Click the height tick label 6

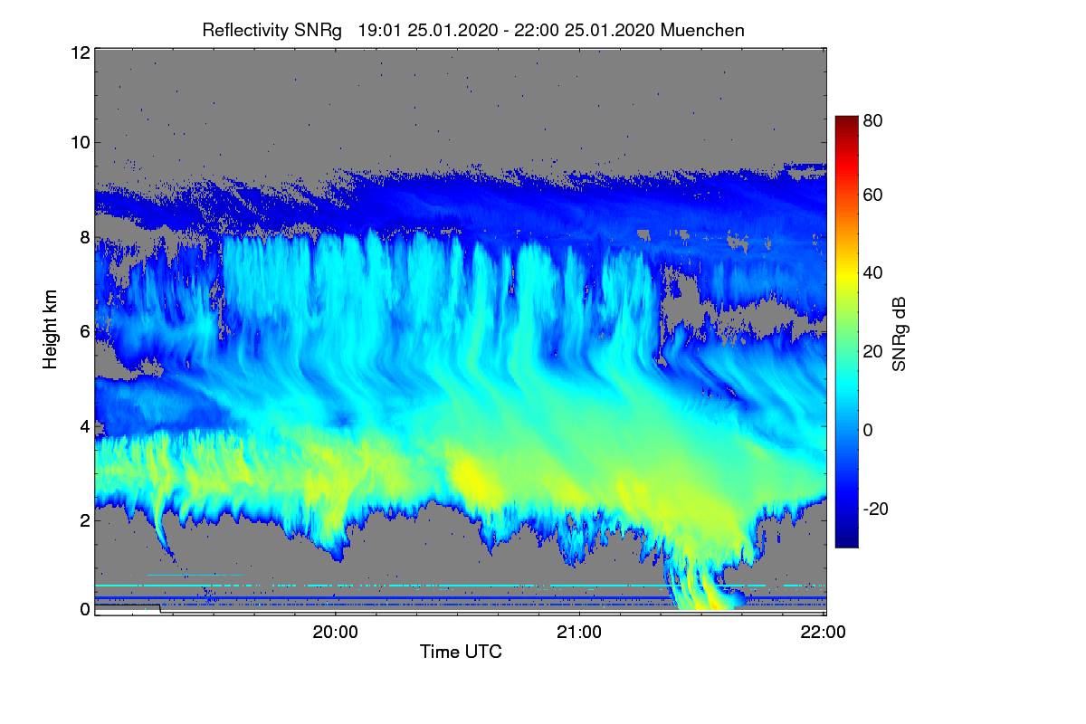(x=84, y=332)
